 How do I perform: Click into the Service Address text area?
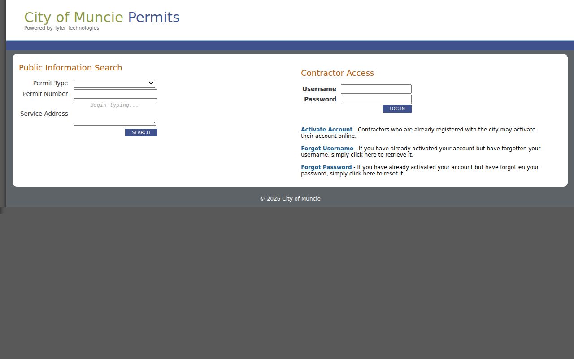[115, 113]
